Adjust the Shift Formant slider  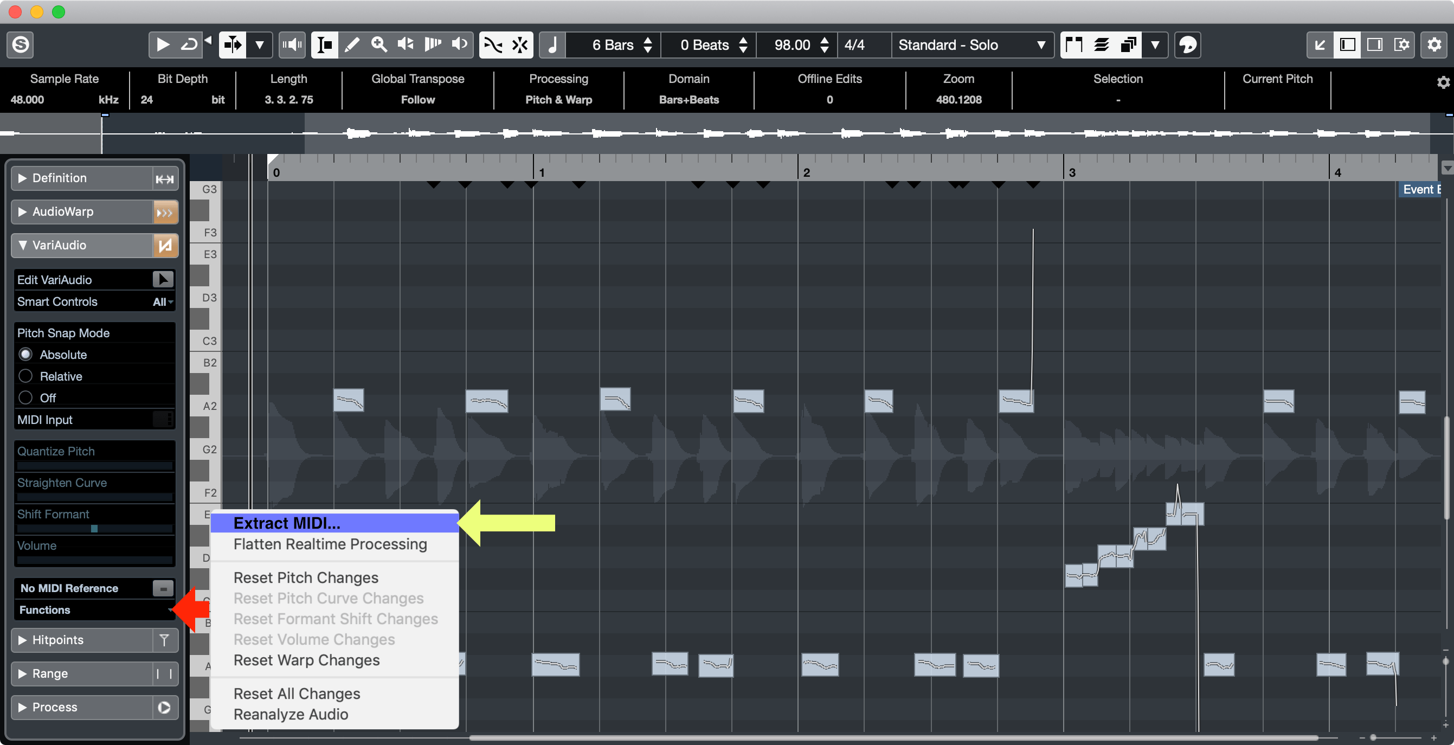[94, 529]
